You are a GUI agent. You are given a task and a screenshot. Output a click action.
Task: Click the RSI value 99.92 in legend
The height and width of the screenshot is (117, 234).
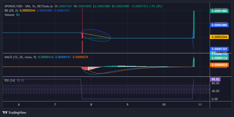point(20,81)
